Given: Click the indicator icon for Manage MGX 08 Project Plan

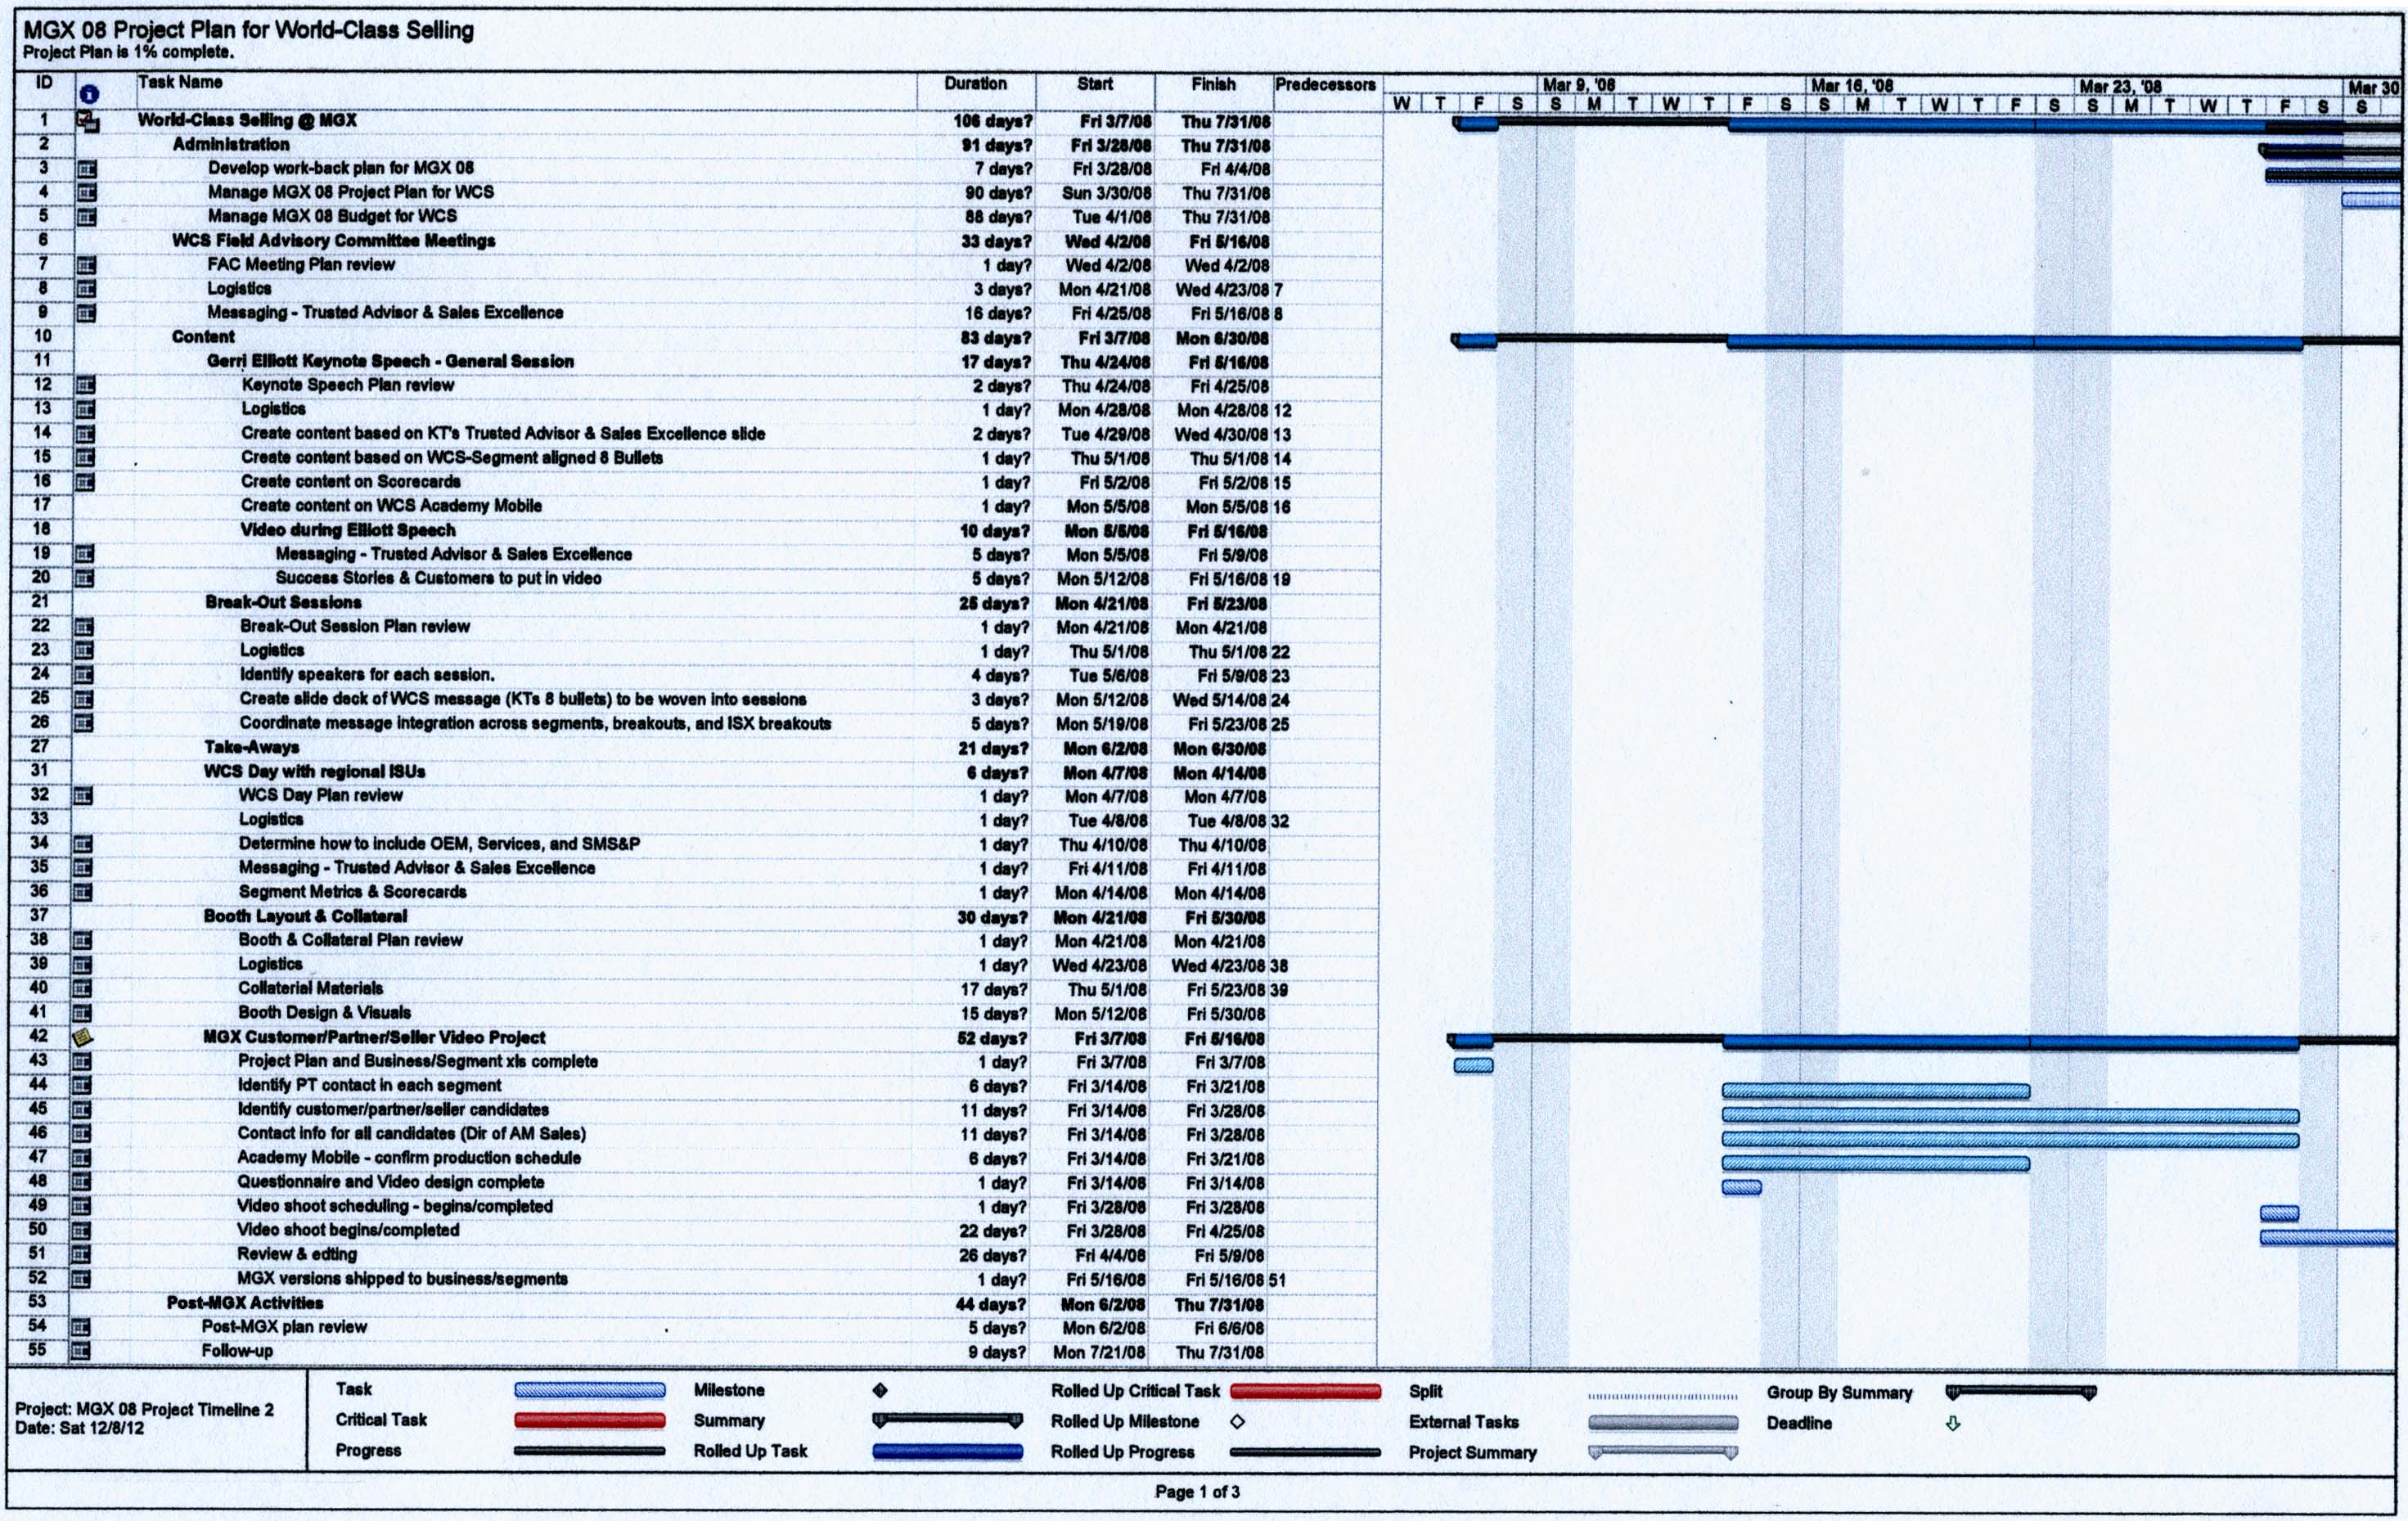Looking at the screenshot, I should (x=87, y=193).
